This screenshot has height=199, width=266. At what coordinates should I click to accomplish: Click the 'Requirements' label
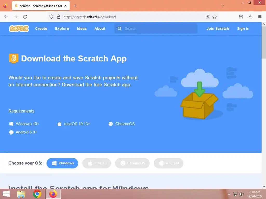[21, 111]
